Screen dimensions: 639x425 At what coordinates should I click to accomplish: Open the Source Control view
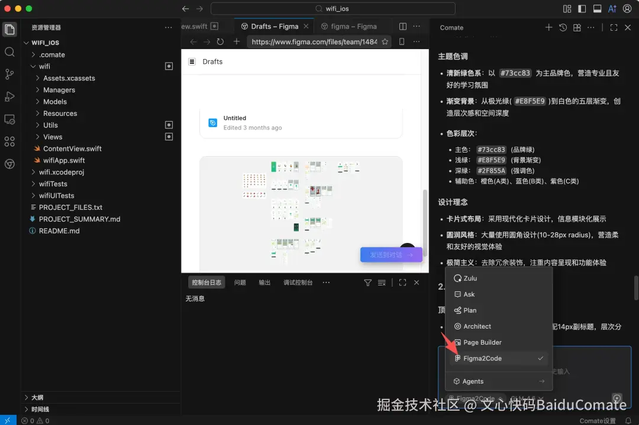[10, 74]
